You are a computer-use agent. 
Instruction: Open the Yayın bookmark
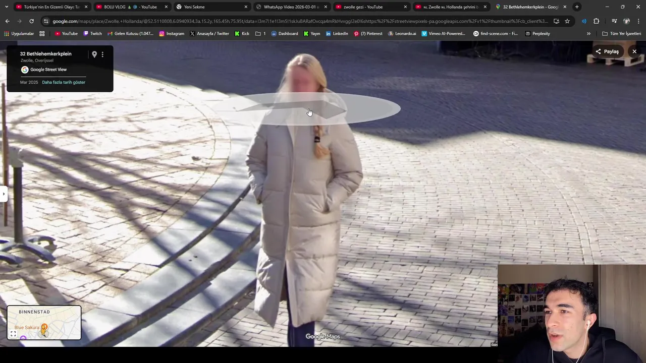click(312, 33)
